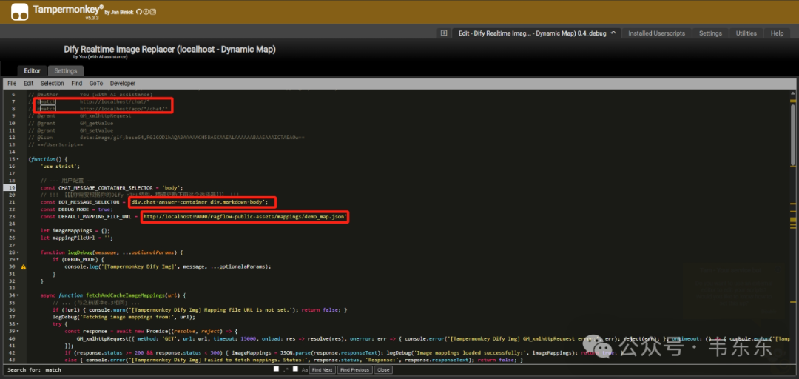Screen dimensions: 799x379
Task: Open the Edit menu
Action: 29,83
